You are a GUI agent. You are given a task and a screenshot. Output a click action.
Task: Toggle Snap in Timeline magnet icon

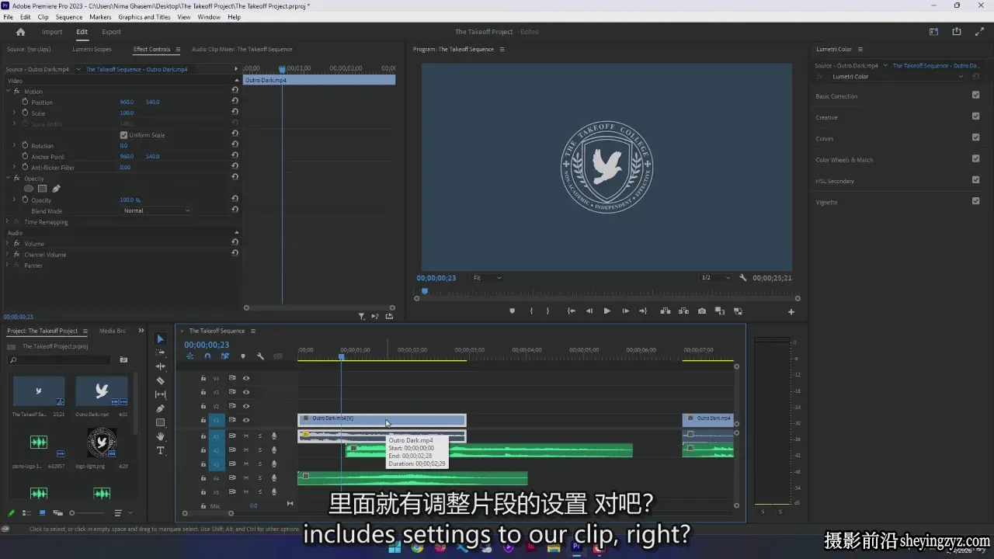coord(207,356)
